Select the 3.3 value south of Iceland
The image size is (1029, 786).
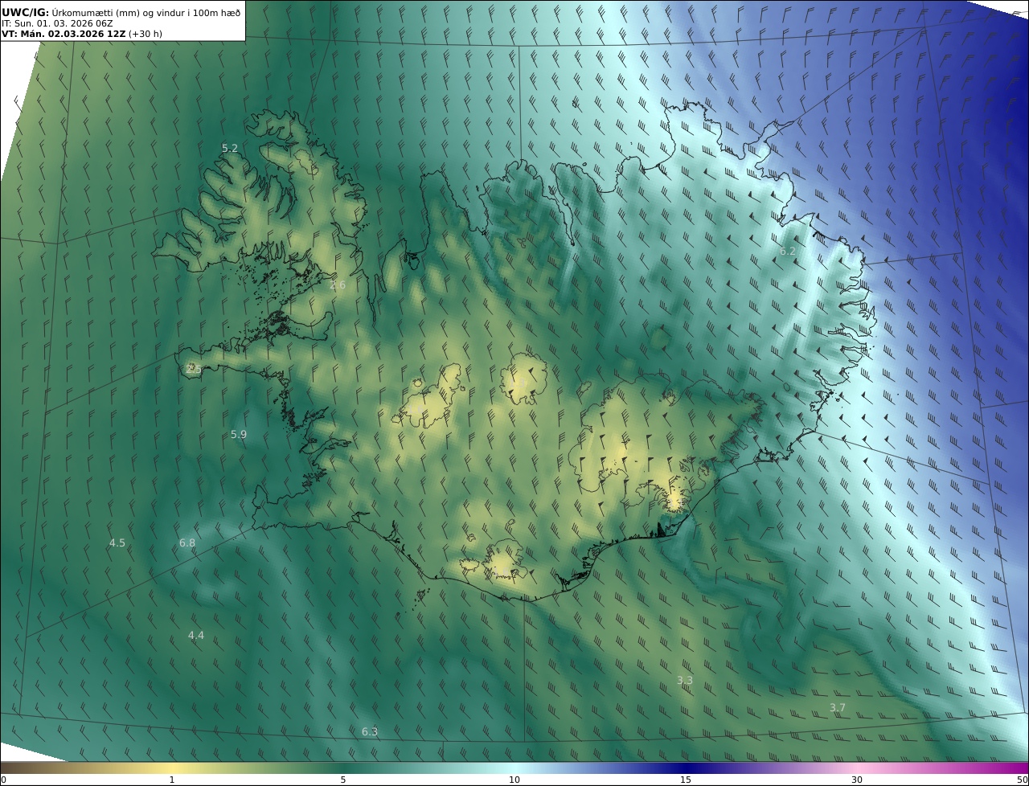coord(685,681)
